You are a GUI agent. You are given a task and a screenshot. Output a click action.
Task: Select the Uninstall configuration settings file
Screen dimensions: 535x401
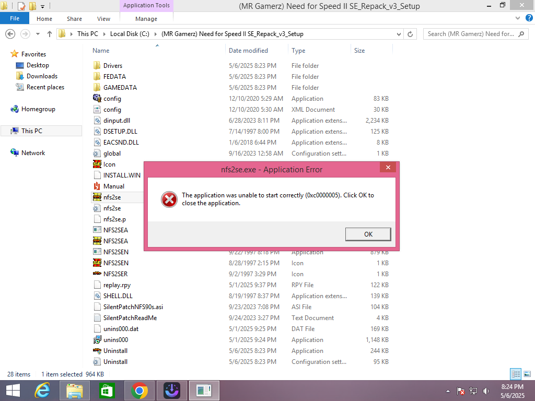(x=115, y=361)
